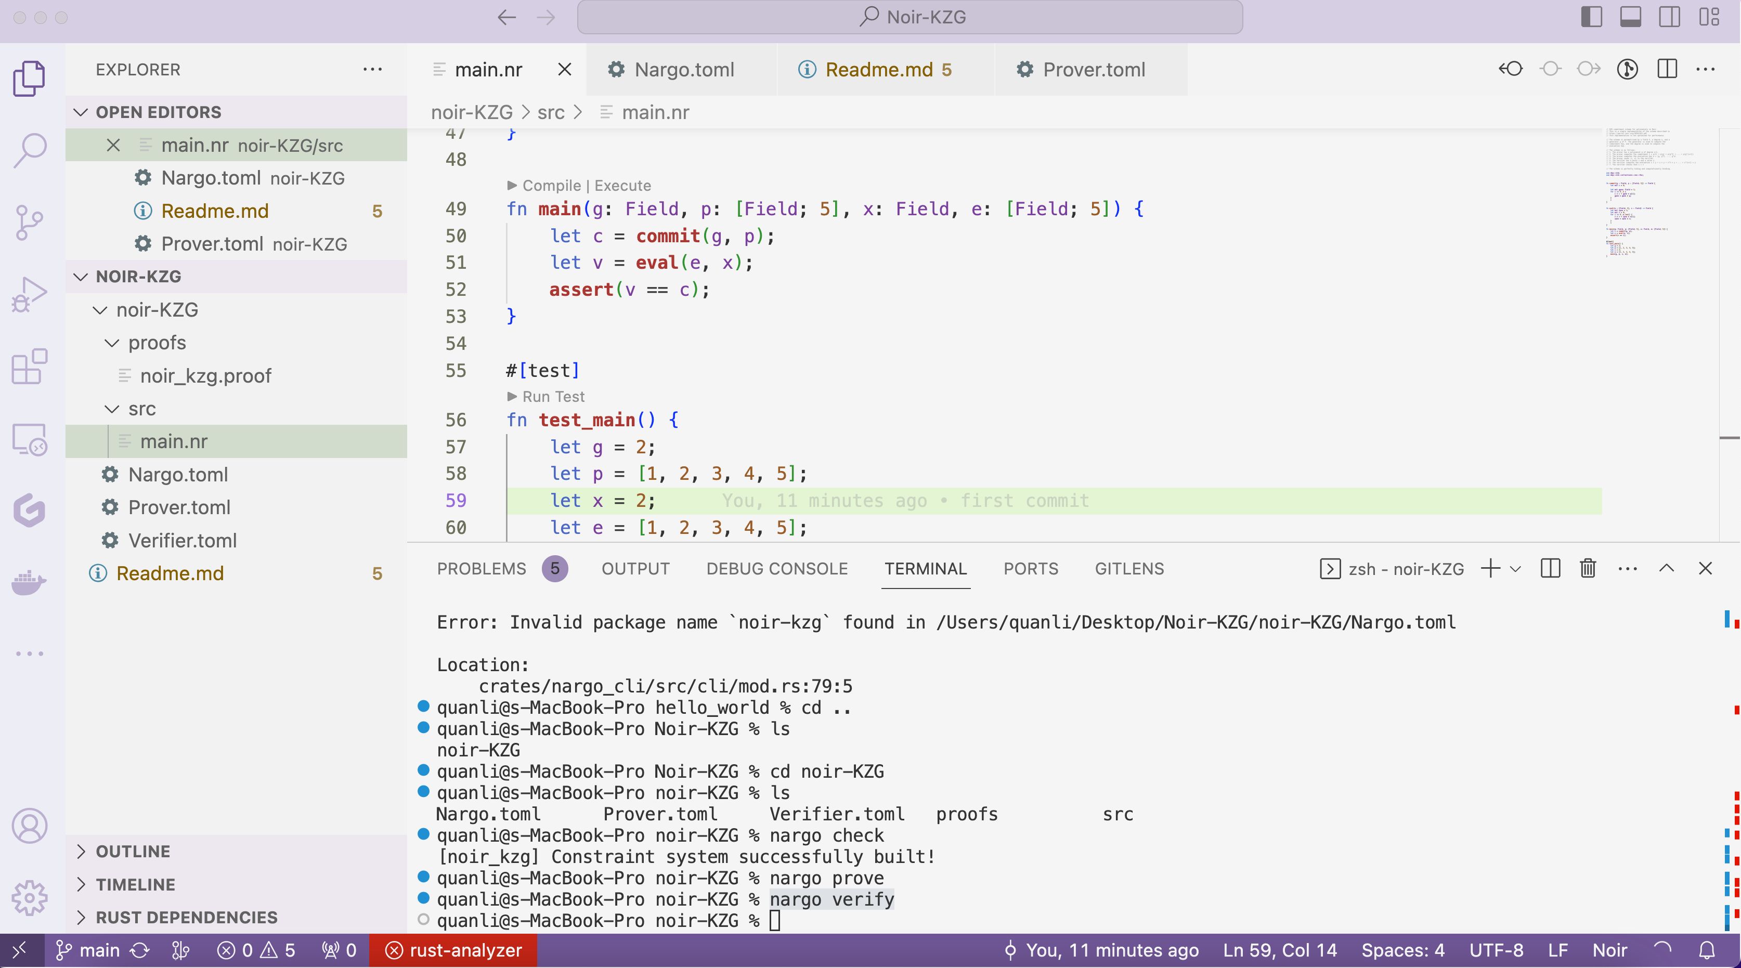
Task: Go forward in navigation history
Action: coord(545,17)
